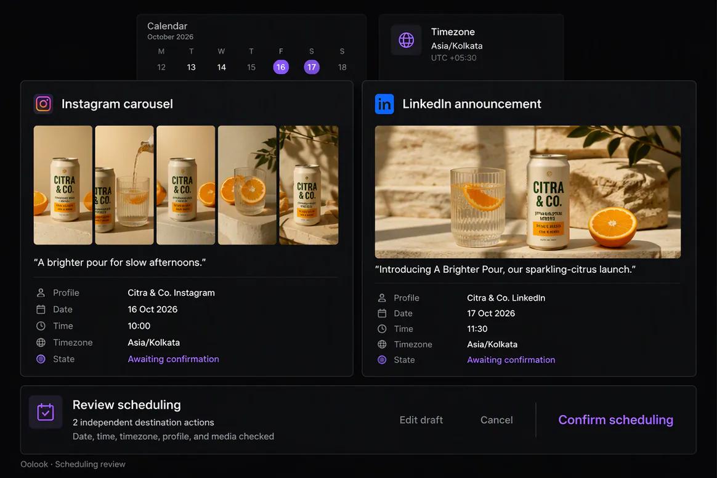Click the 'Review scheduling' heading
The image size is (717, 478).
(127, 405)
